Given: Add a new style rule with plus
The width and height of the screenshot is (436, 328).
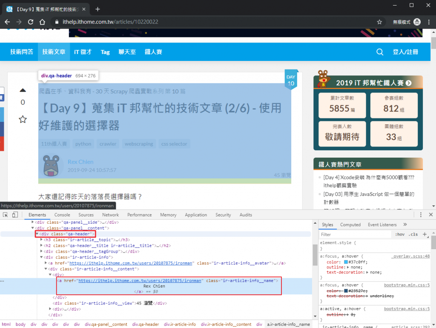Looking at the screenshot, I should coord(425,234).
